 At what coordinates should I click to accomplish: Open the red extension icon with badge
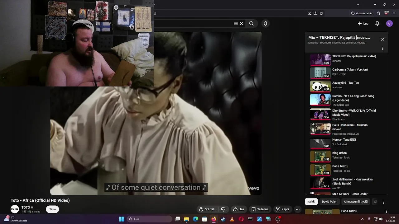(x=387, y=13)
